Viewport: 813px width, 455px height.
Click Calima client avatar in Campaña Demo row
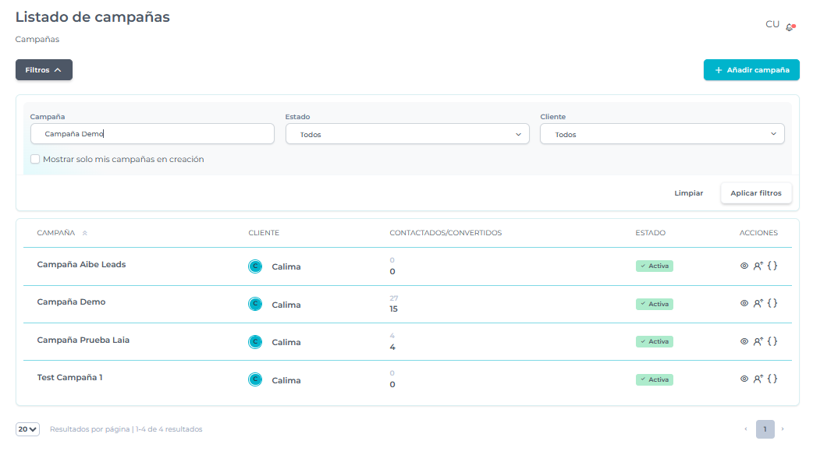pyautogui.click(x=254, y=305)
